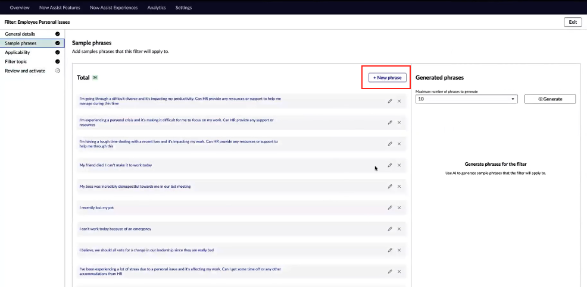Click Filter topic completed checkmark icon
This screenshot has width=587, height=287.
[58, 62]
